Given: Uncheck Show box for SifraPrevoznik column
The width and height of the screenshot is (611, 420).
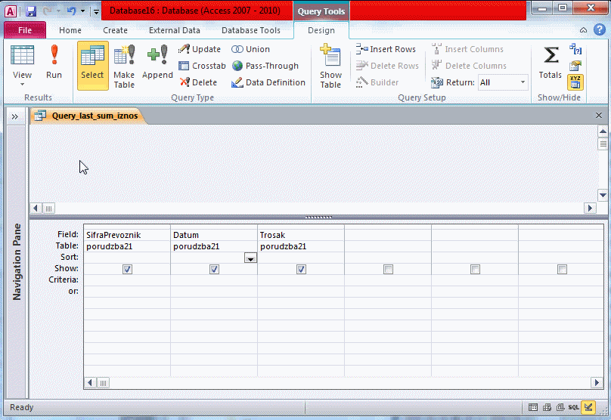Looking at the screenshot, I should coord(127,269).
